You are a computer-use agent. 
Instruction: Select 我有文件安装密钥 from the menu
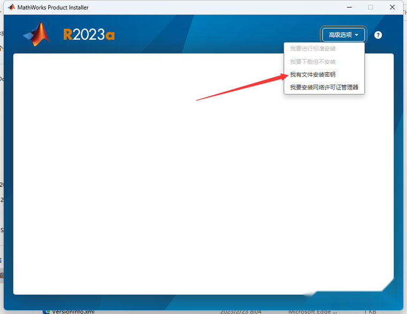coord(313,74)
